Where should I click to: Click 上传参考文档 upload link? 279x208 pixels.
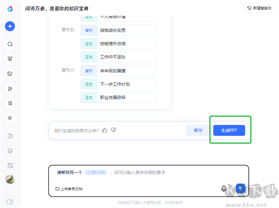point(69,189)
